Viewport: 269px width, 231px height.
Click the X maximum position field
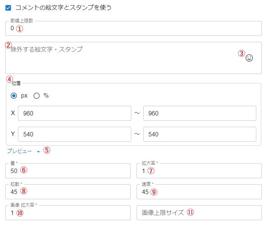200,113
